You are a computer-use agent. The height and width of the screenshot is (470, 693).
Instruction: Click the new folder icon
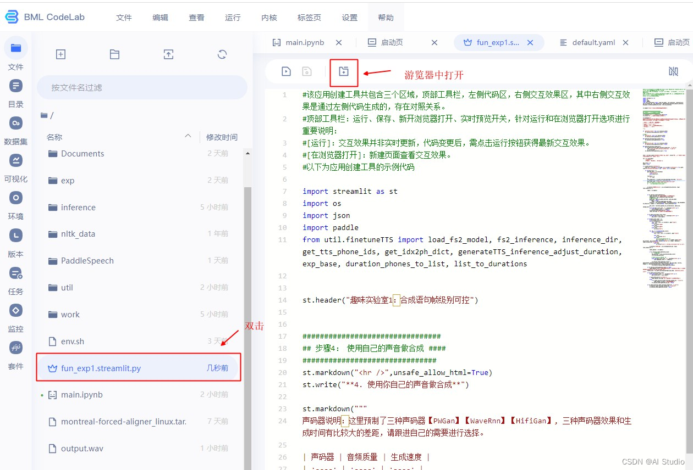click(x=114, y=54)
